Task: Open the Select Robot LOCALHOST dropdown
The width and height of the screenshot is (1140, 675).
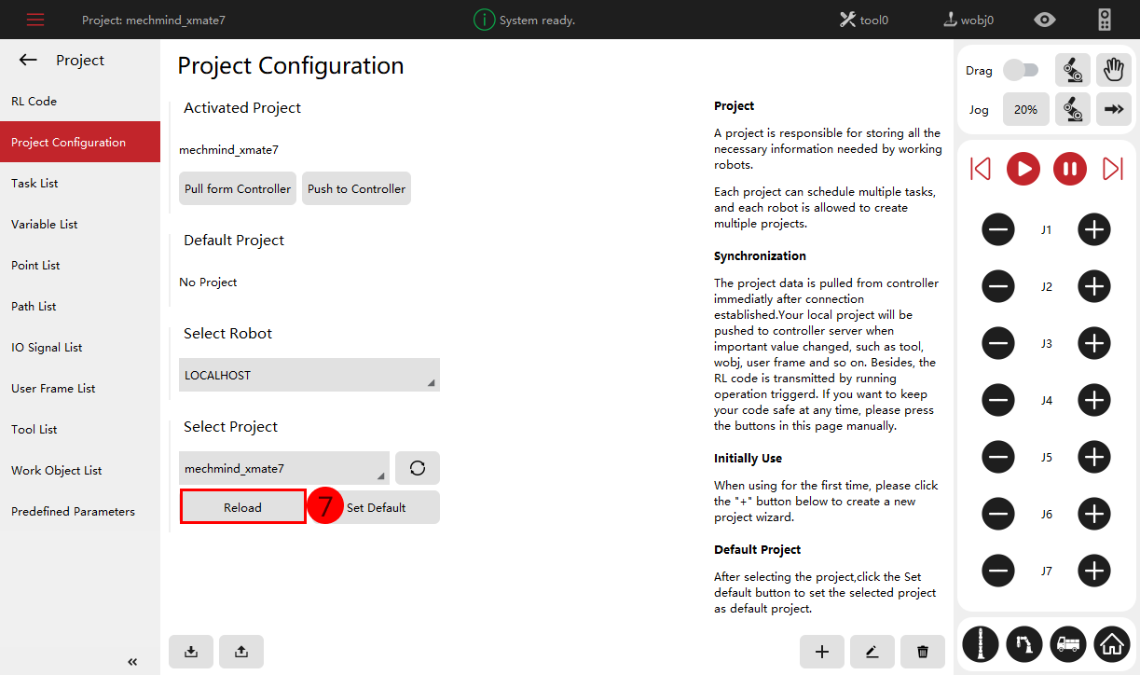Action: pyautogui.click(x=309, y=375)
